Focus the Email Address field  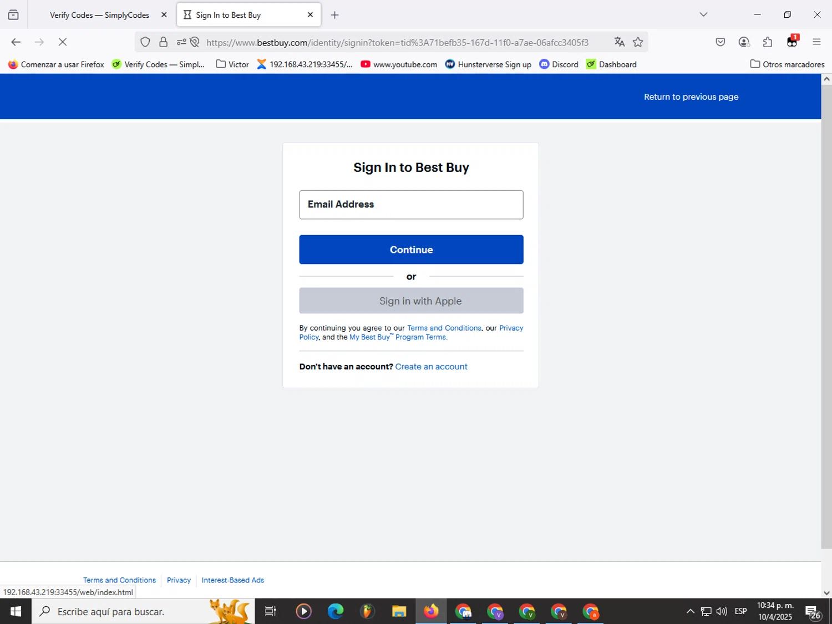pos(411,205)
